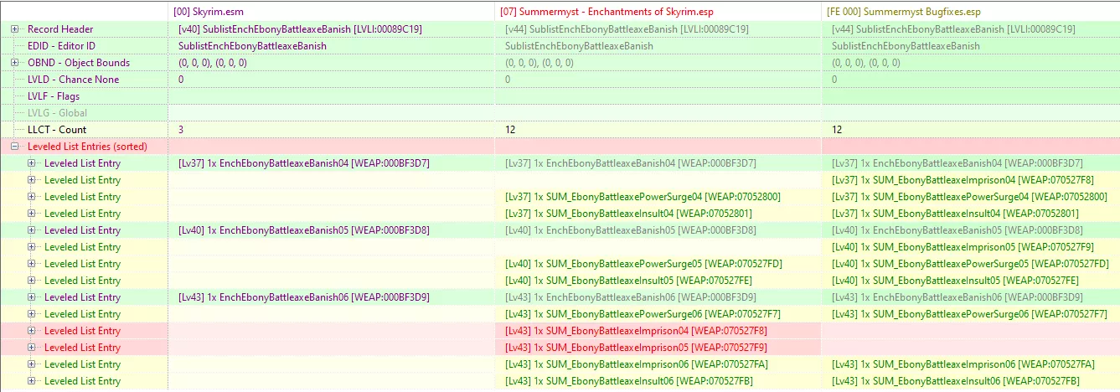The height and width of the screenshot is (392, 1120).
Task: Expand the entry row for Lv37 SUM_EbonyBattleaxePowerSurge04
Action: [31, 197]
